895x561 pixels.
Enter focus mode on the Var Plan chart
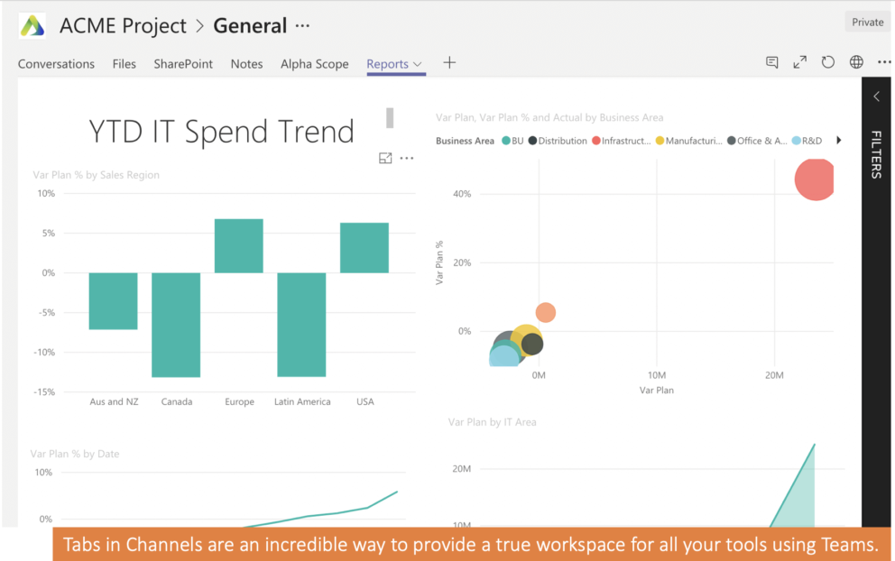pyautogui.click(x=386, y=157)
